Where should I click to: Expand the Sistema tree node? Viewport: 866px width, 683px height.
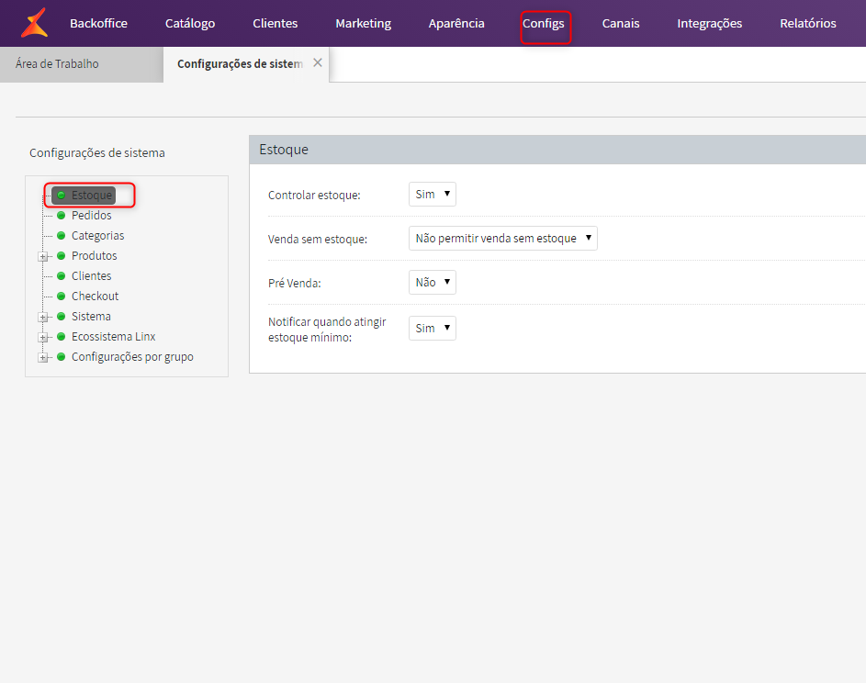[x=42, y=318]
